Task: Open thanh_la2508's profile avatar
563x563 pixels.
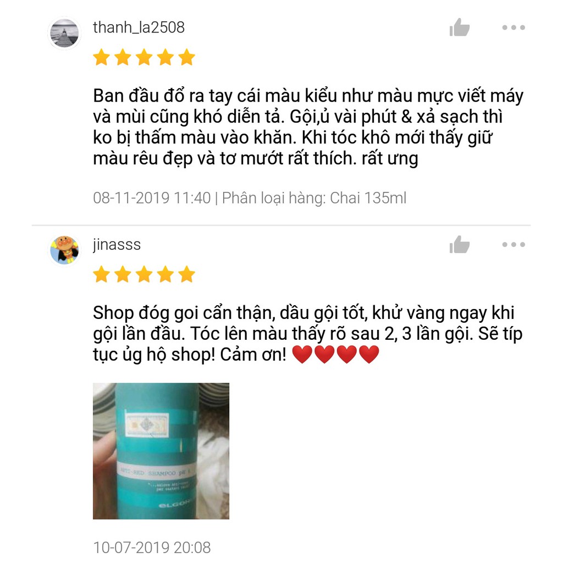Action: 64,33
